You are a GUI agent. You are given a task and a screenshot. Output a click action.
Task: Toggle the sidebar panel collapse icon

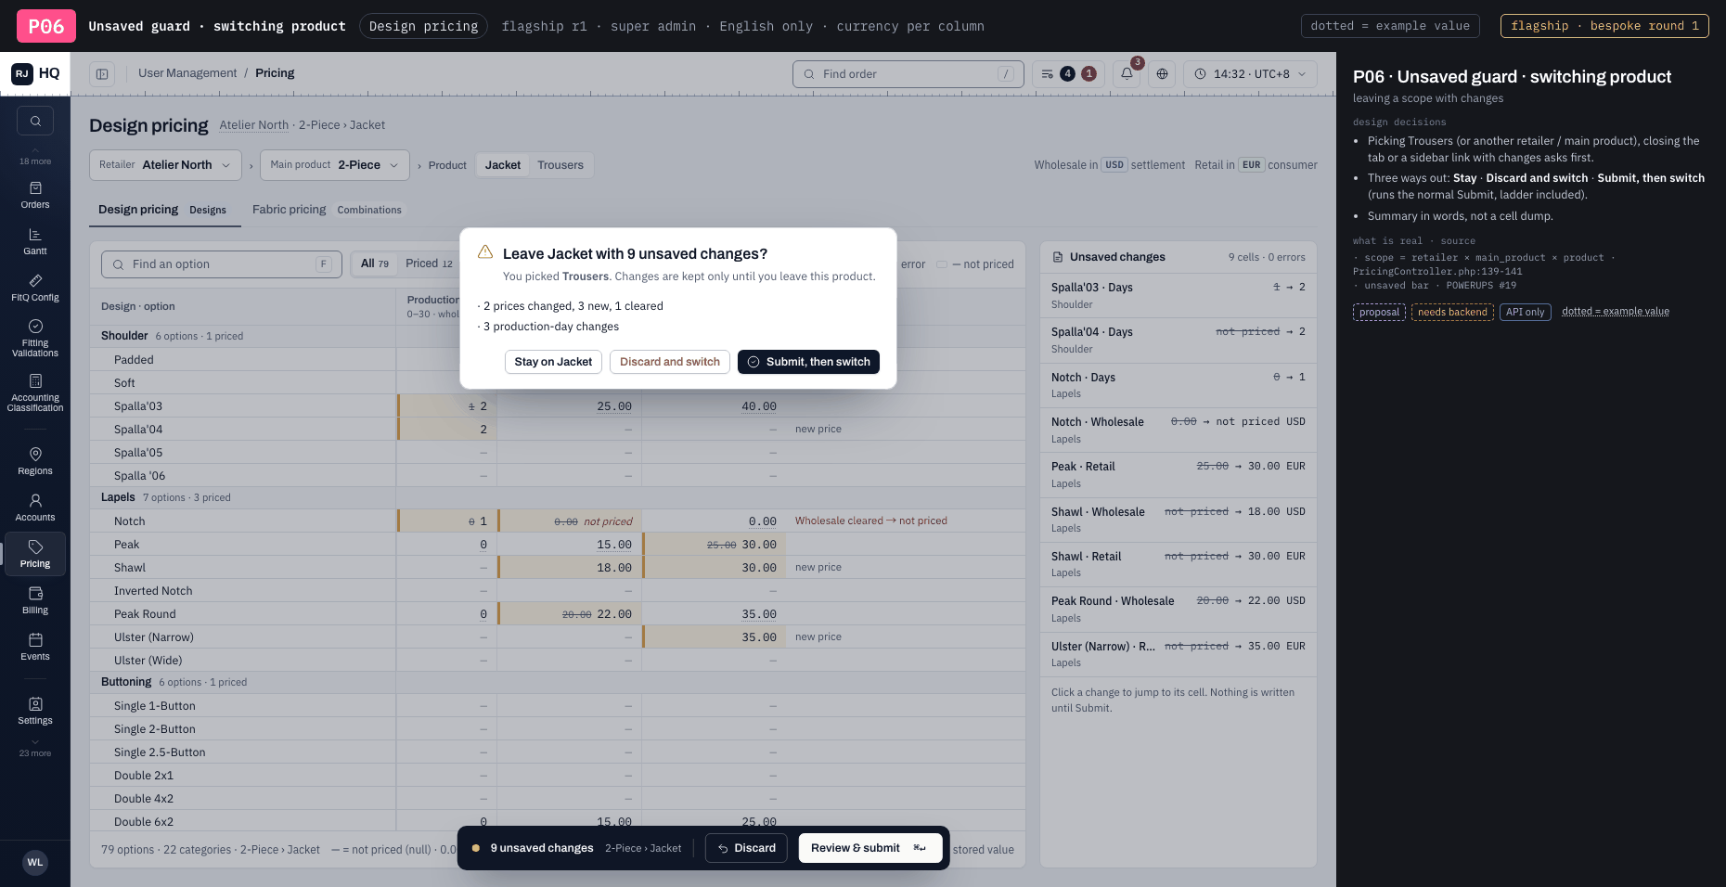coord(102,74)
